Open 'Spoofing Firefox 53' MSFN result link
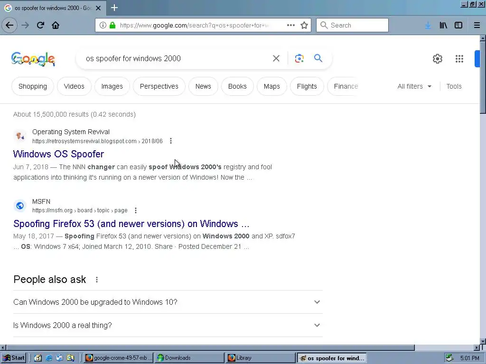 pyautogui.click(x=131, y=224)
